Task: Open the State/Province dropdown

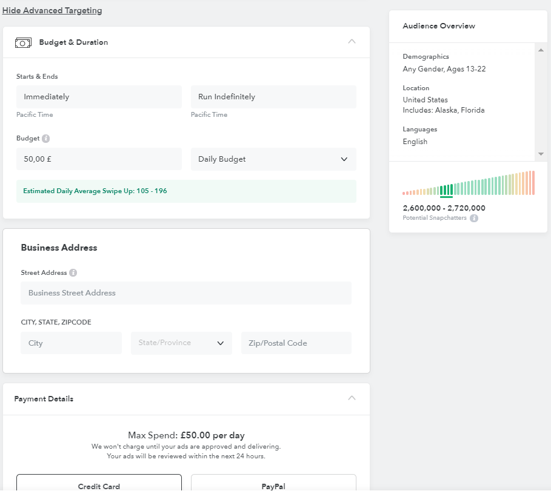Action: (181, 343)
